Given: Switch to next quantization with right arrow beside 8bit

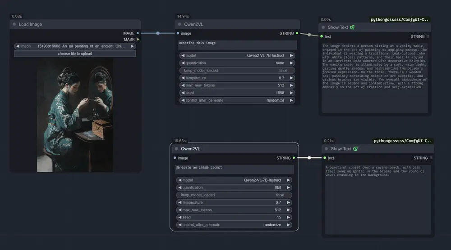Looking at the screenshot, I should [288, 187].
